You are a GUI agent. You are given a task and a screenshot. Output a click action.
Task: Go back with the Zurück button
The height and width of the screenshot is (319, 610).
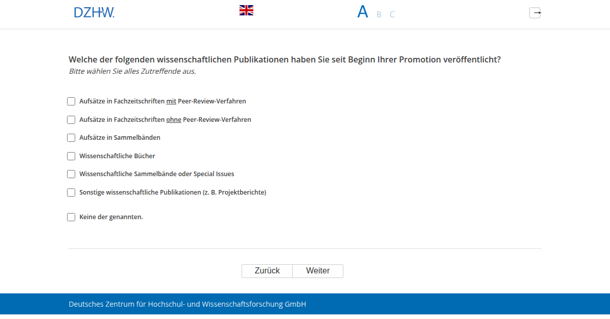(x=267, y=271)
